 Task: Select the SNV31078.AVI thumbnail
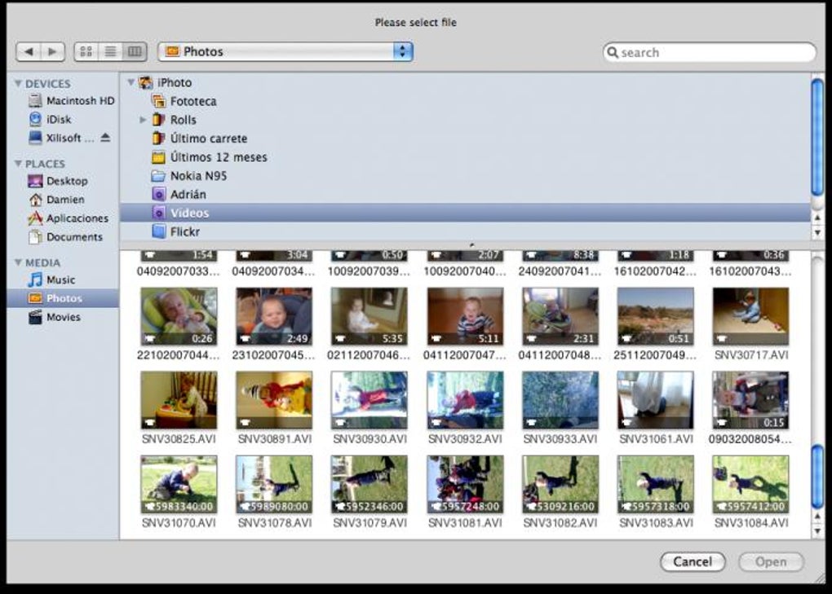274,484
